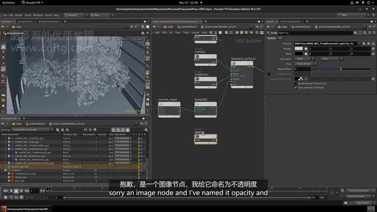Open viewport display options gear icon
This screenshot has height=212, width=377.
[143, 33]
